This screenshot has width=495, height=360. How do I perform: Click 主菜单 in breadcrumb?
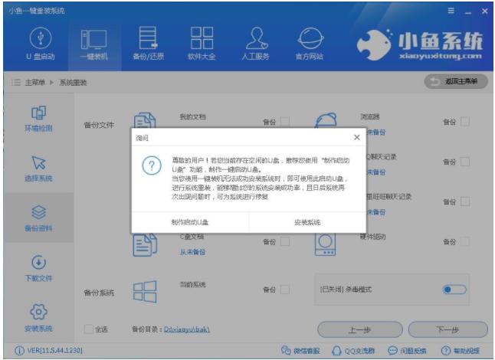34,83
